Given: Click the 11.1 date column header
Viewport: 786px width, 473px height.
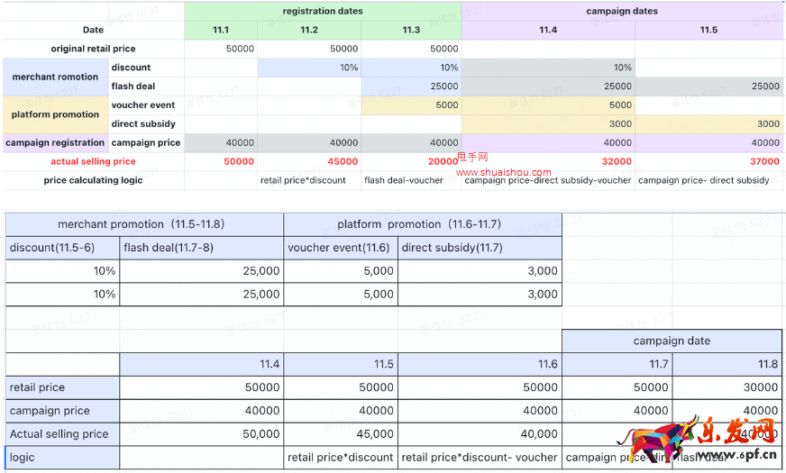Looking at the screenshot, I should [221, 30].
